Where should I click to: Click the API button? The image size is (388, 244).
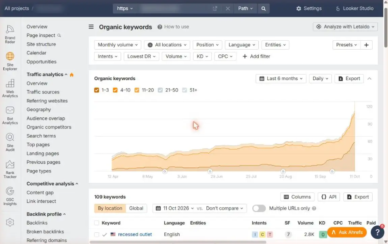tap(329, 197)
